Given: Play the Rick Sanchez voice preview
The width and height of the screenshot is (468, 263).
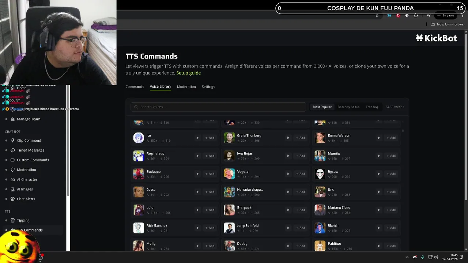Looking at the screenshot, I should click(x=197, y=228).
